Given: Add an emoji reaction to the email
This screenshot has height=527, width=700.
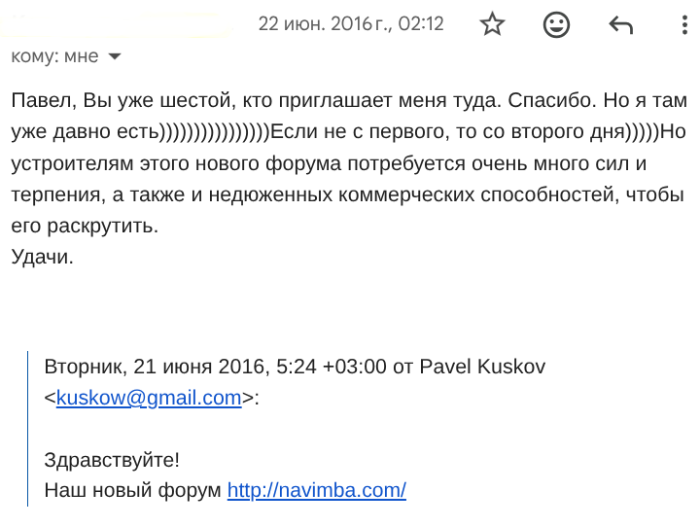Looking at the screenshot, I should (556, 24).
